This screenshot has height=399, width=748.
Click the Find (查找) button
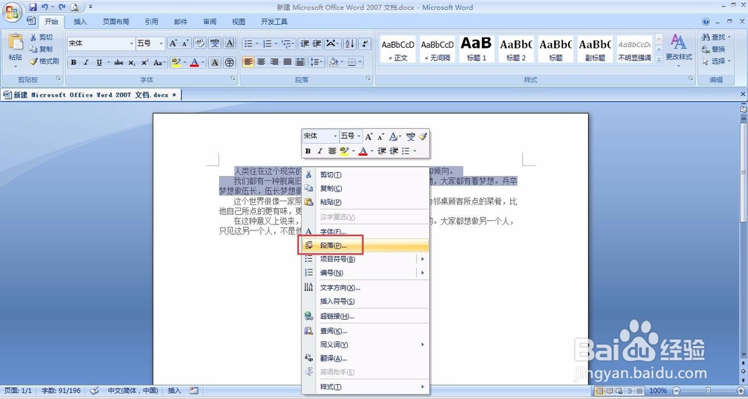pyautogui.click(x=716, y=37)
